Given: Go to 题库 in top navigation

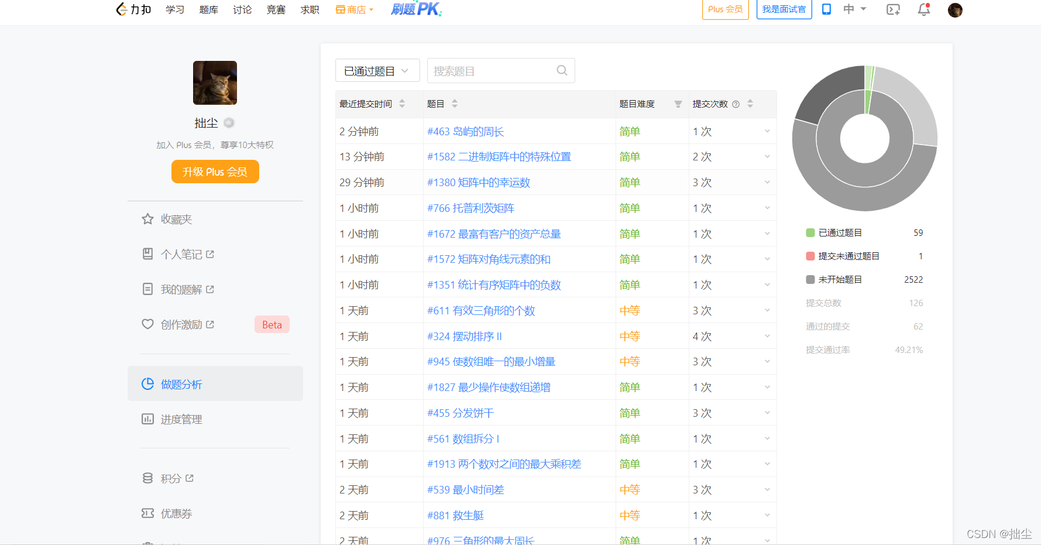Looking at the screenshot, I should click(209, 9).
